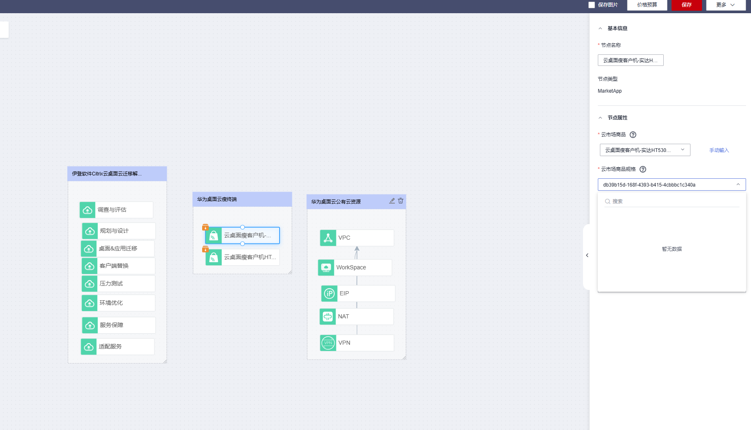
Task: Select the 规划与设计 node label
Action: 114,231
